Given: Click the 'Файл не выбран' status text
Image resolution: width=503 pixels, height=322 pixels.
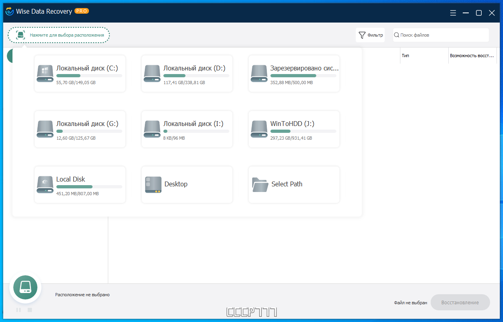Looking at the screenshot, I should pyautogui.click(x=411, y=303).
